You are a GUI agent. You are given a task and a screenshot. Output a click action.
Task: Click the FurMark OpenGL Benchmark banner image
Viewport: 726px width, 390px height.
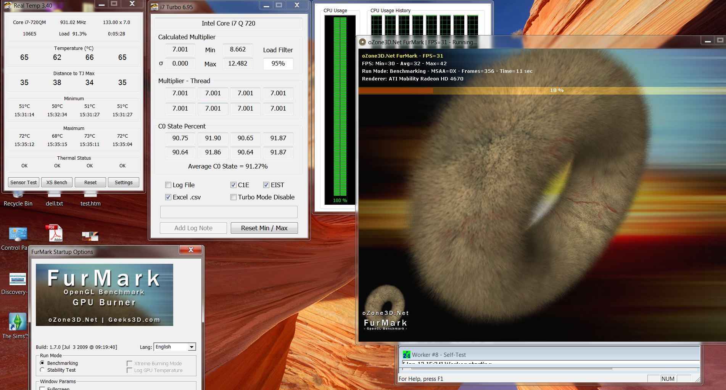(105, 295)
